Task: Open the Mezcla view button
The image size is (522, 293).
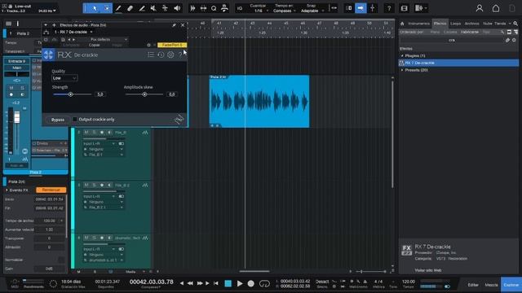Action: click(x=491, y=285)
